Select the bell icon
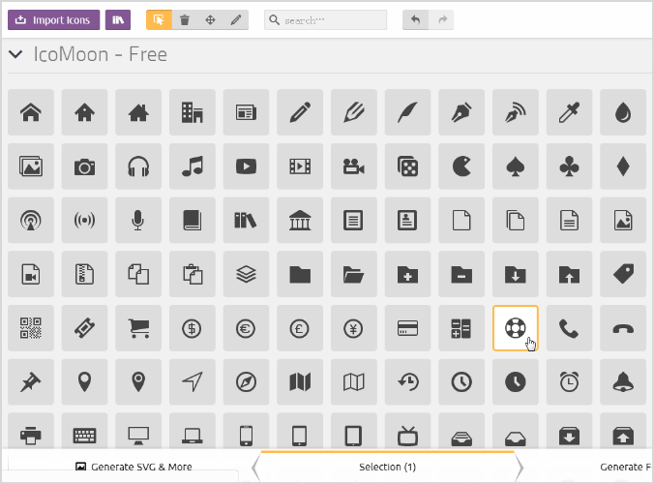Screen dimensions: 654x484 [623, 381]
